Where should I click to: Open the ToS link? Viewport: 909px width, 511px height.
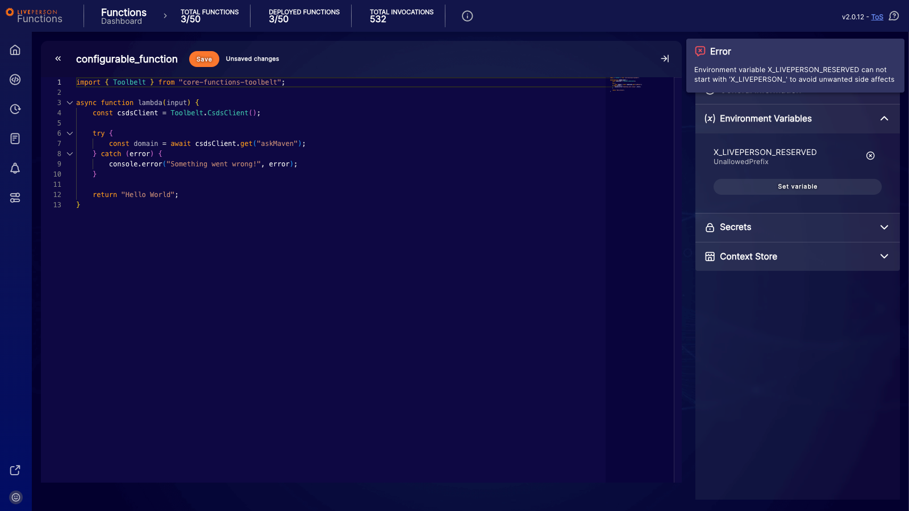(877, 17)
